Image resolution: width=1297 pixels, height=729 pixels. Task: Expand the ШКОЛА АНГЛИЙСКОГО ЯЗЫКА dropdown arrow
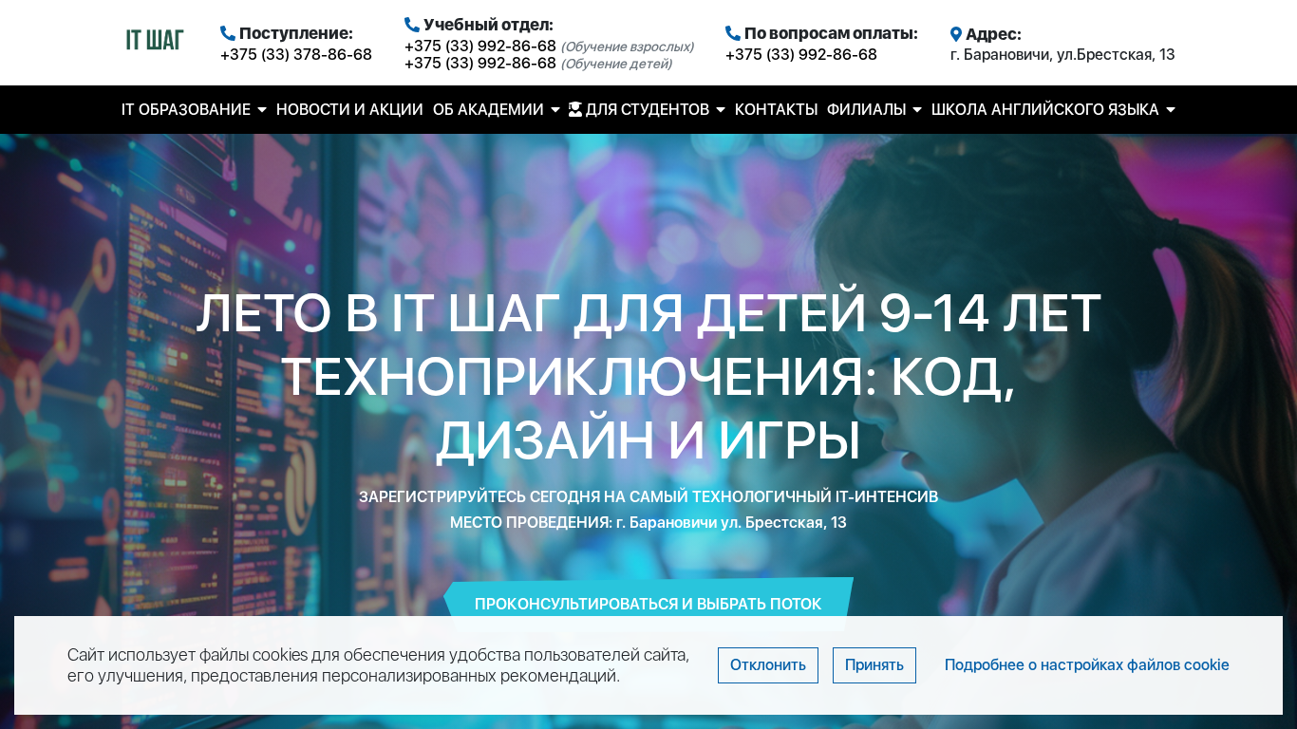1171,110
